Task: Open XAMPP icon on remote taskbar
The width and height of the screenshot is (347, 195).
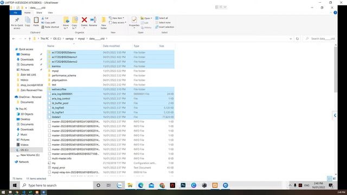Action: coord(215,185)
